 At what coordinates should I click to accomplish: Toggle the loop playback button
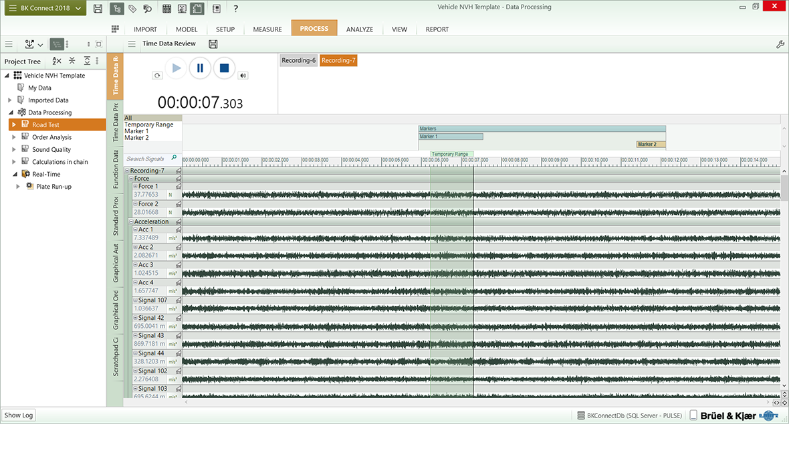coord(157,76)
